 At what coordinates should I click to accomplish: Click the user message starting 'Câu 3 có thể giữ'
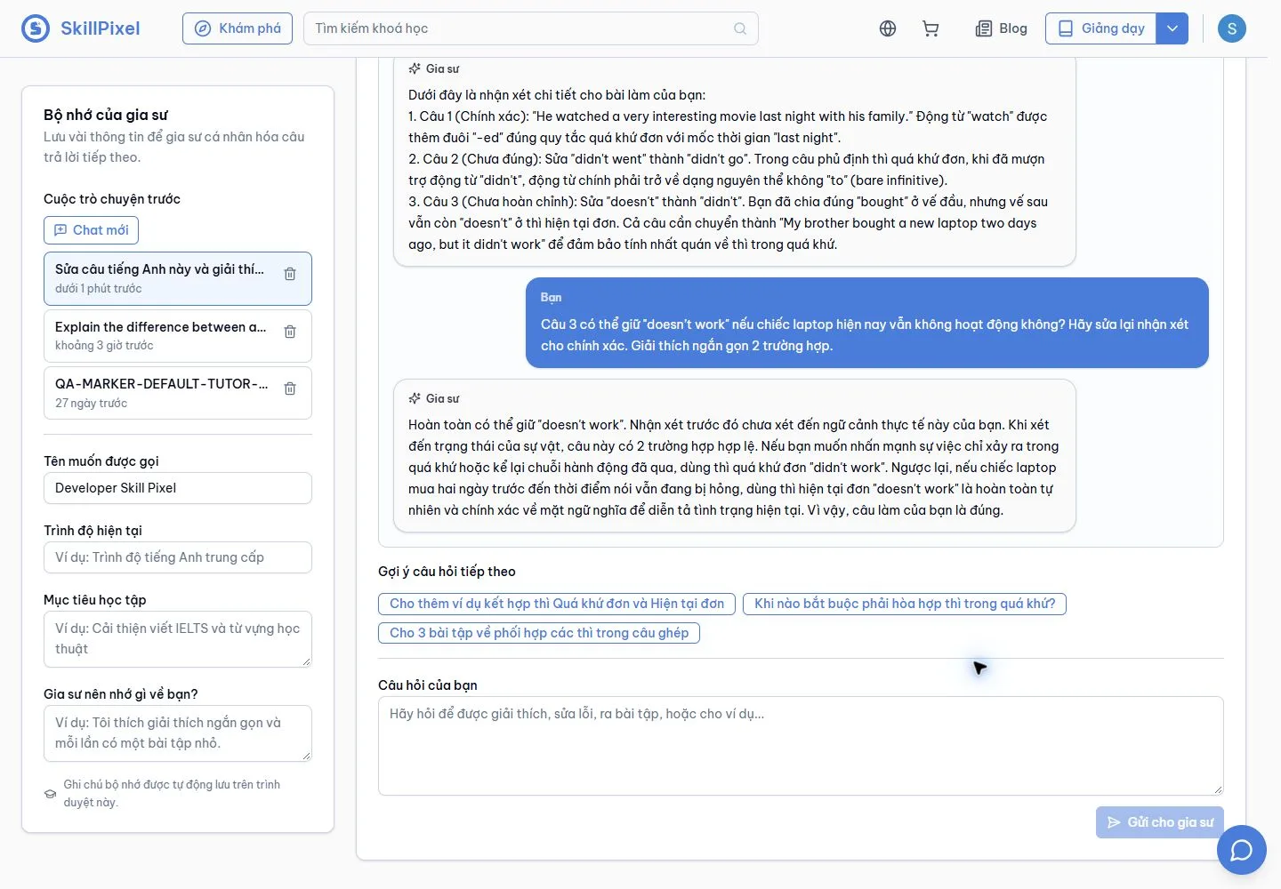pos(867,323)
